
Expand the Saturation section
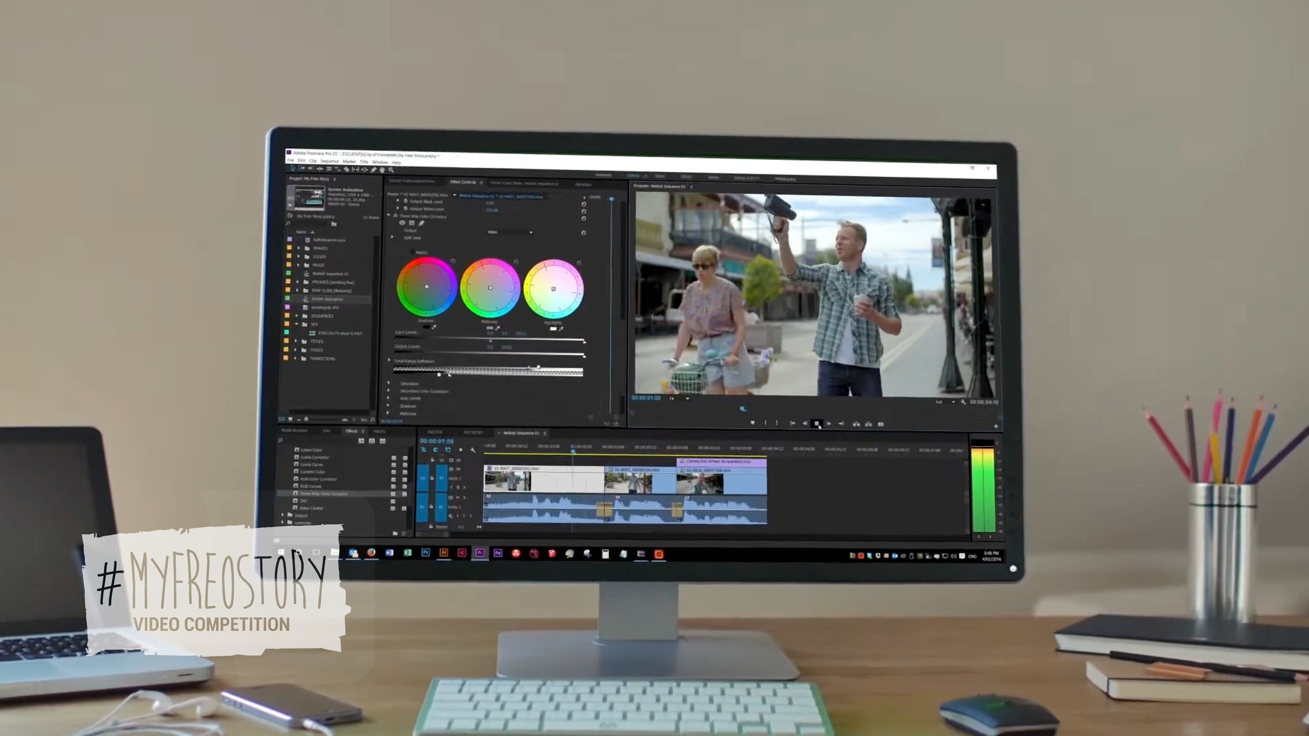pos(389,383)
